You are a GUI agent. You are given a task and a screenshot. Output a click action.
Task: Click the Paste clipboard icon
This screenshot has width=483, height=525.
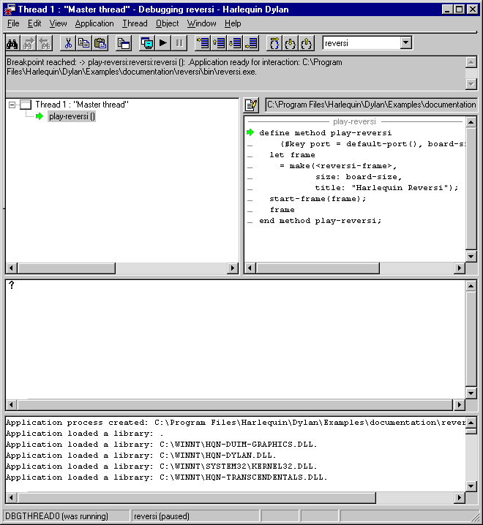(x=100, y=43)
